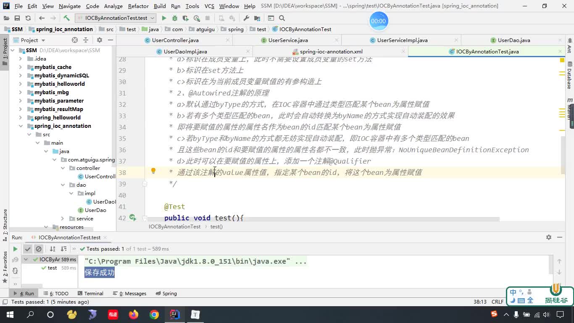This screenshot has width=574, height=323.
Task: Collapse All in Project panel
Action: (x=86, y=40)
